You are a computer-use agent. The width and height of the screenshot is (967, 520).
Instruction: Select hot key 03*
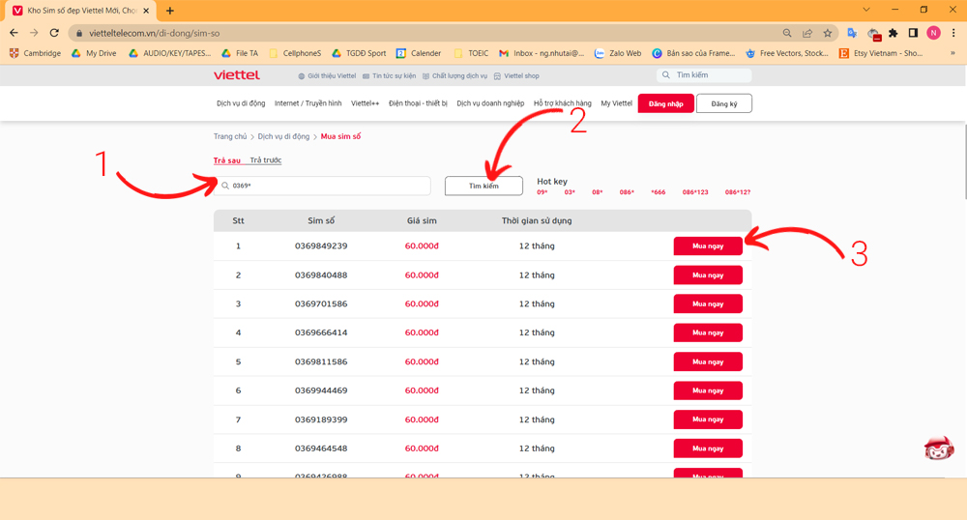570,192
